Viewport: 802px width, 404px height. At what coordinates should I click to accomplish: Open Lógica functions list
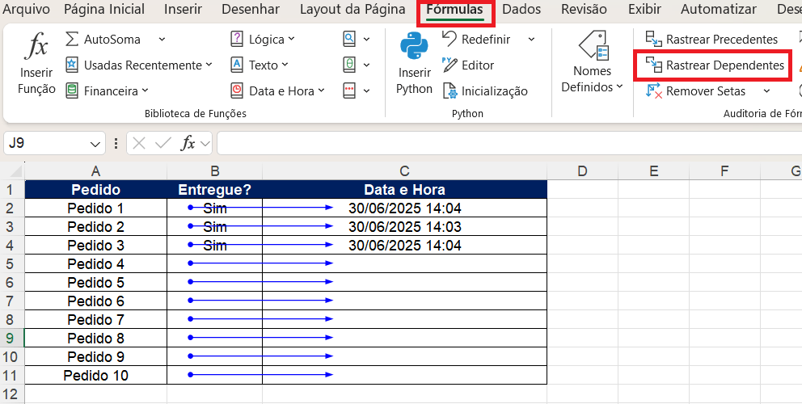tap(263, 39)
